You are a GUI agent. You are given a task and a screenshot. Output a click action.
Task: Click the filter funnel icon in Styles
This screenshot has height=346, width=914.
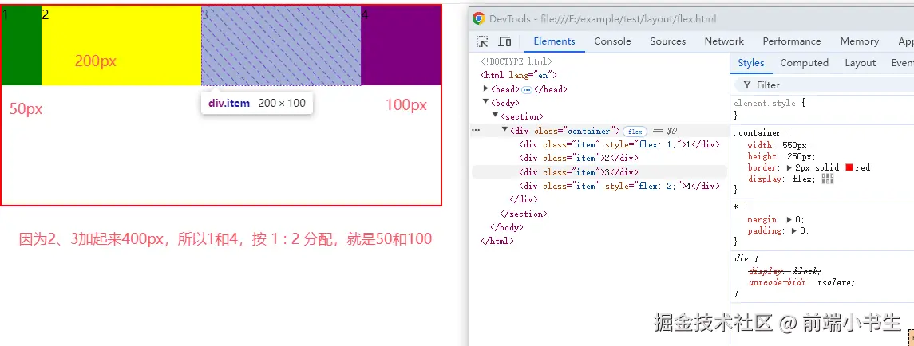click(x=746, y=85)
